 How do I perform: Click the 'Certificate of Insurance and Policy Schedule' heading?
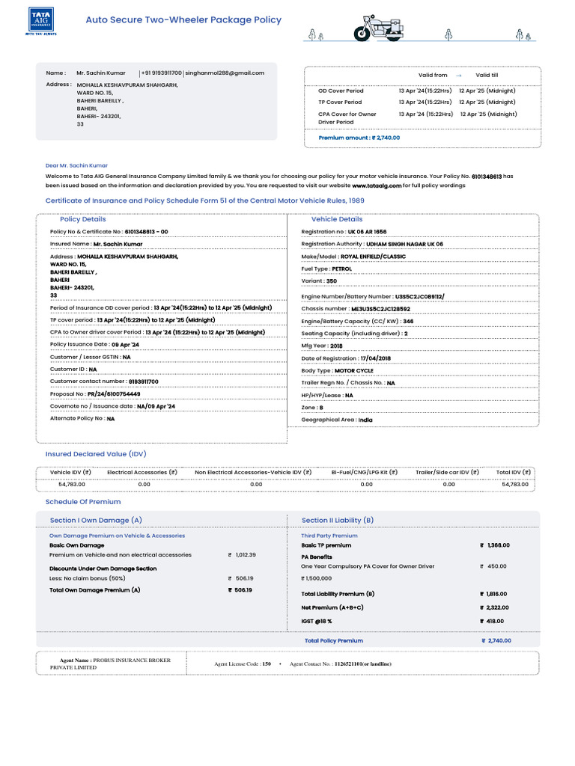(x=205, y=200)
